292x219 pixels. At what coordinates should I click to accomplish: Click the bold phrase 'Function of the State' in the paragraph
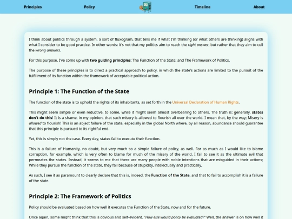pos(170,175)
